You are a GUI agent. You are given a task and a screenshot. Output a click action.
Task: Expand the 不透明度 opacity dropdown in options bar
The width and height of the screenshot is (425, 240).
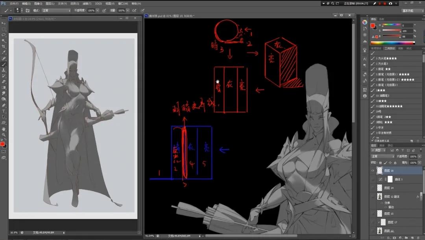(97, 10)
